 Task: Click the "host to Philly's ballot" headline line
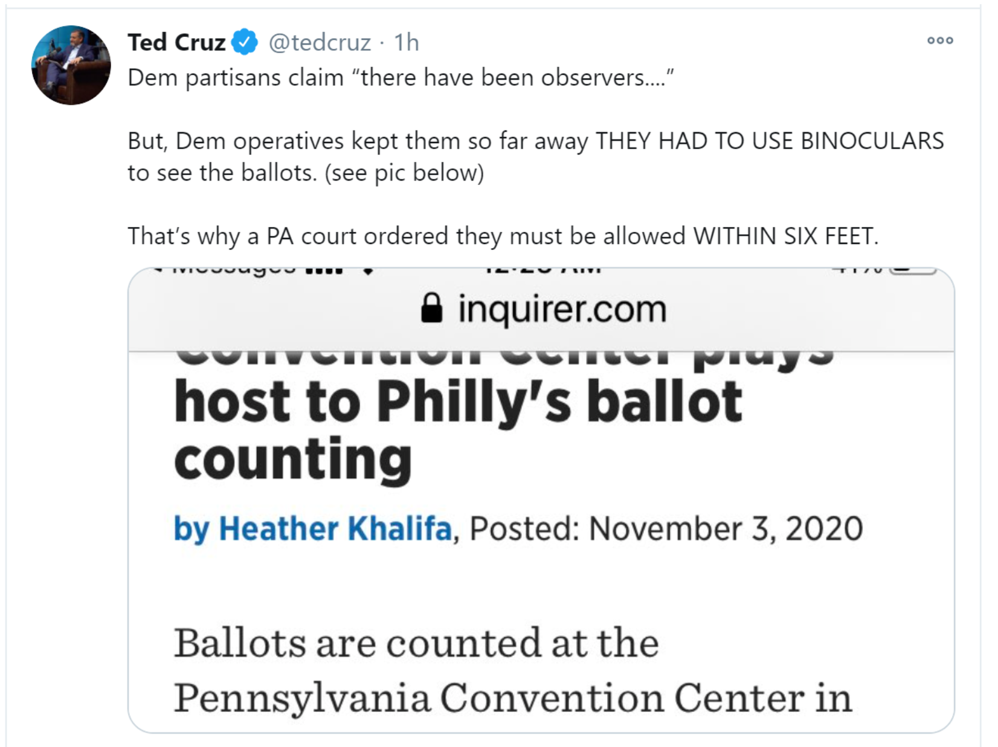(x=458, y=402)
